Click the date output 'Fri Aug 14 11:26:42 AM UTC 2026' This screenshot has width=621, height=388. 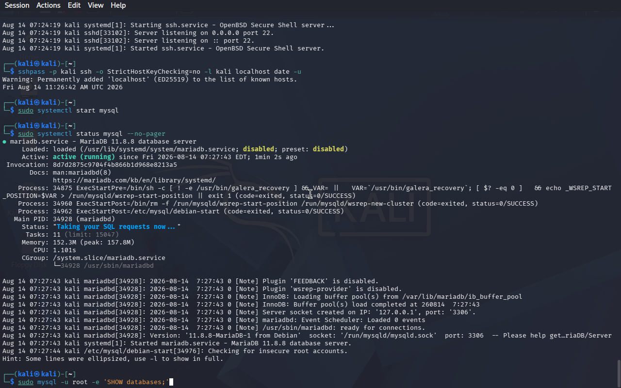click(63, 87)
